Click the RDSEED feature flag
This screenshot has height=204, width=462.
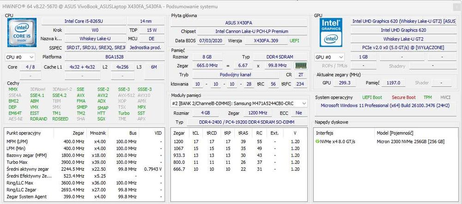pyautogui.click(x=60, y=119)
